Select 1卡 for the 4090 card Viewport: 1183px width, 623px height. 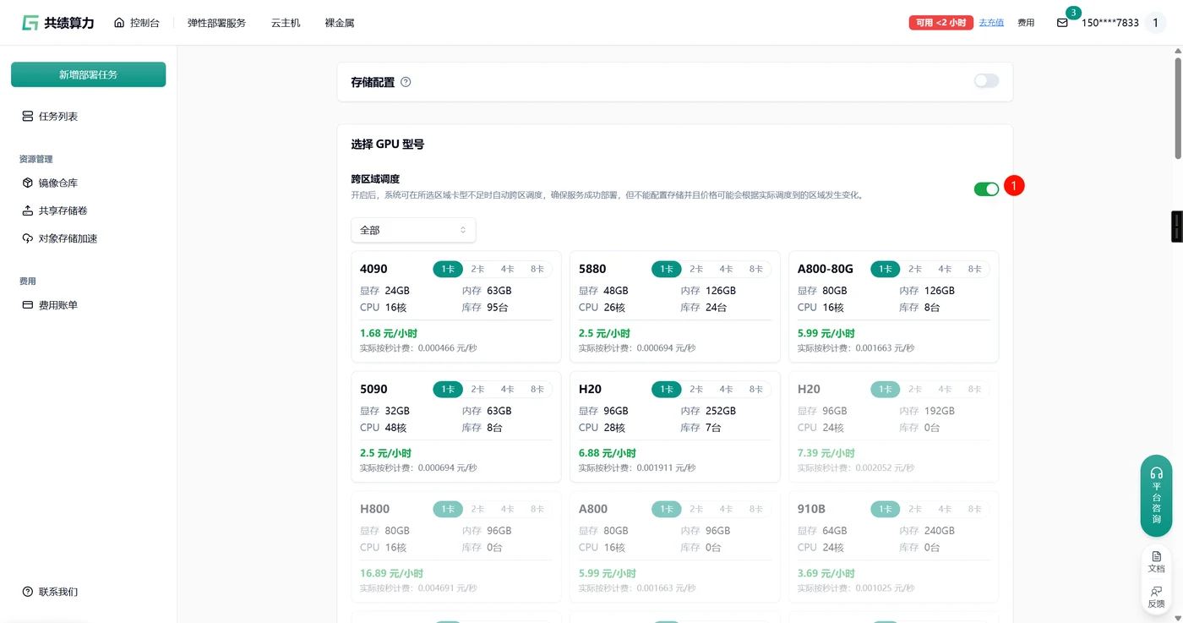point(448,269)
